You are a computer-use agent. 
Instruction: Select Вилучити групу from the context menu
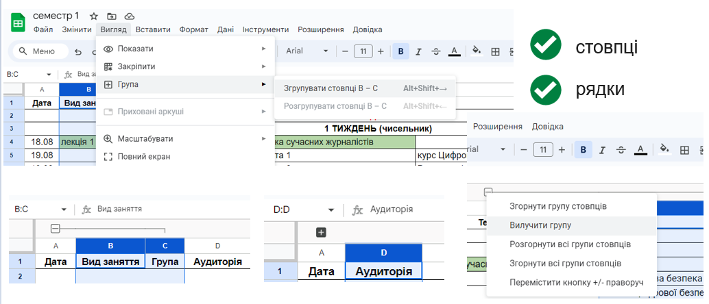(540, 225)
